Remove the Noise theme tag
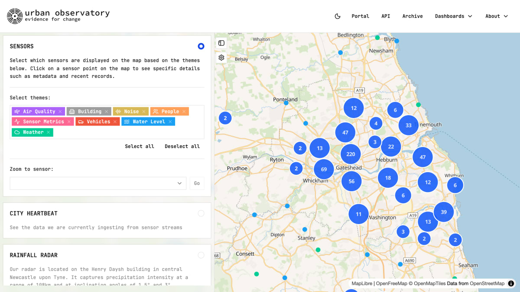 click(x=144, y=112)
